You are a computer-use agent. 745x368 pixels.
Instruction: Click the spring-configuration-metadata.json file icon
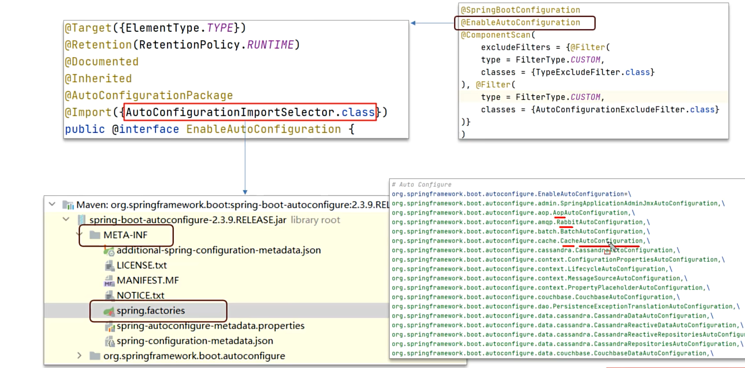click(x=109, y=341)
